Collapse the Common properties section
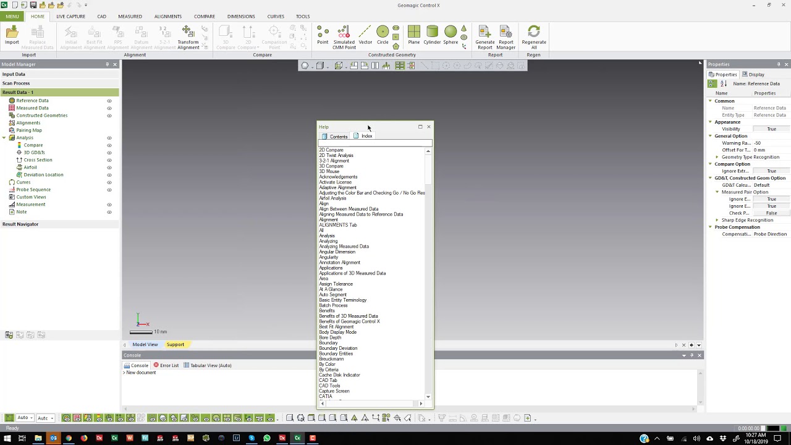 tap(710, 101)
